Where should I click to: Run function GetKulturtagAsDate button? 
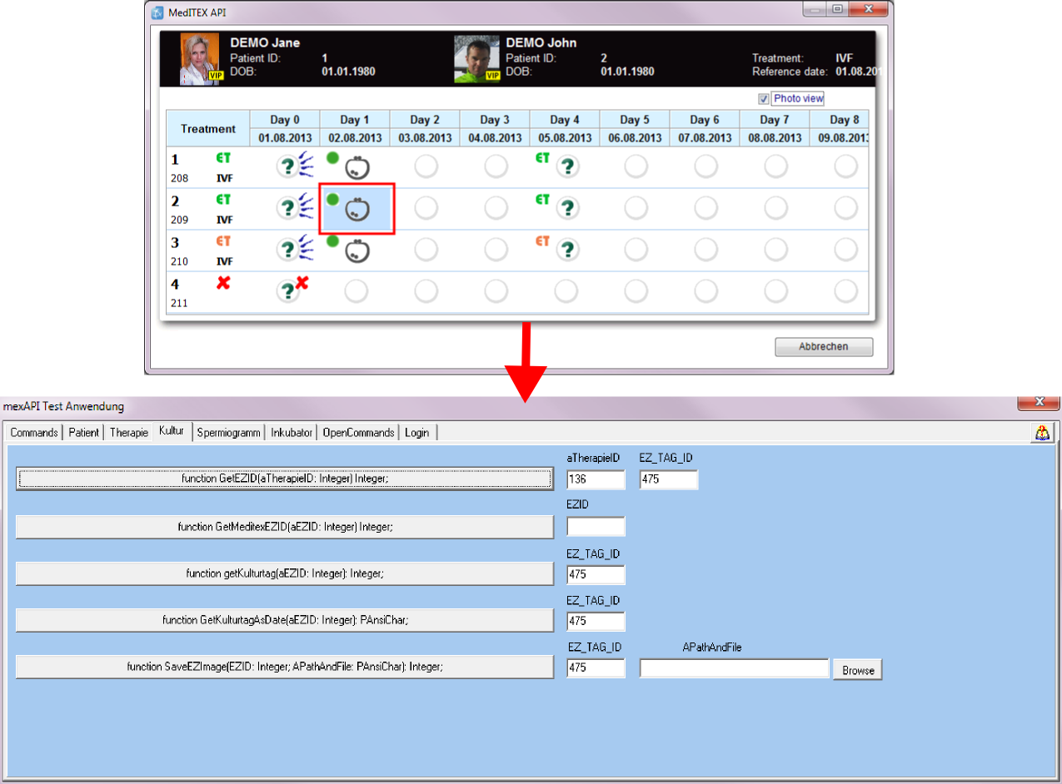click(x=284, y=620)
